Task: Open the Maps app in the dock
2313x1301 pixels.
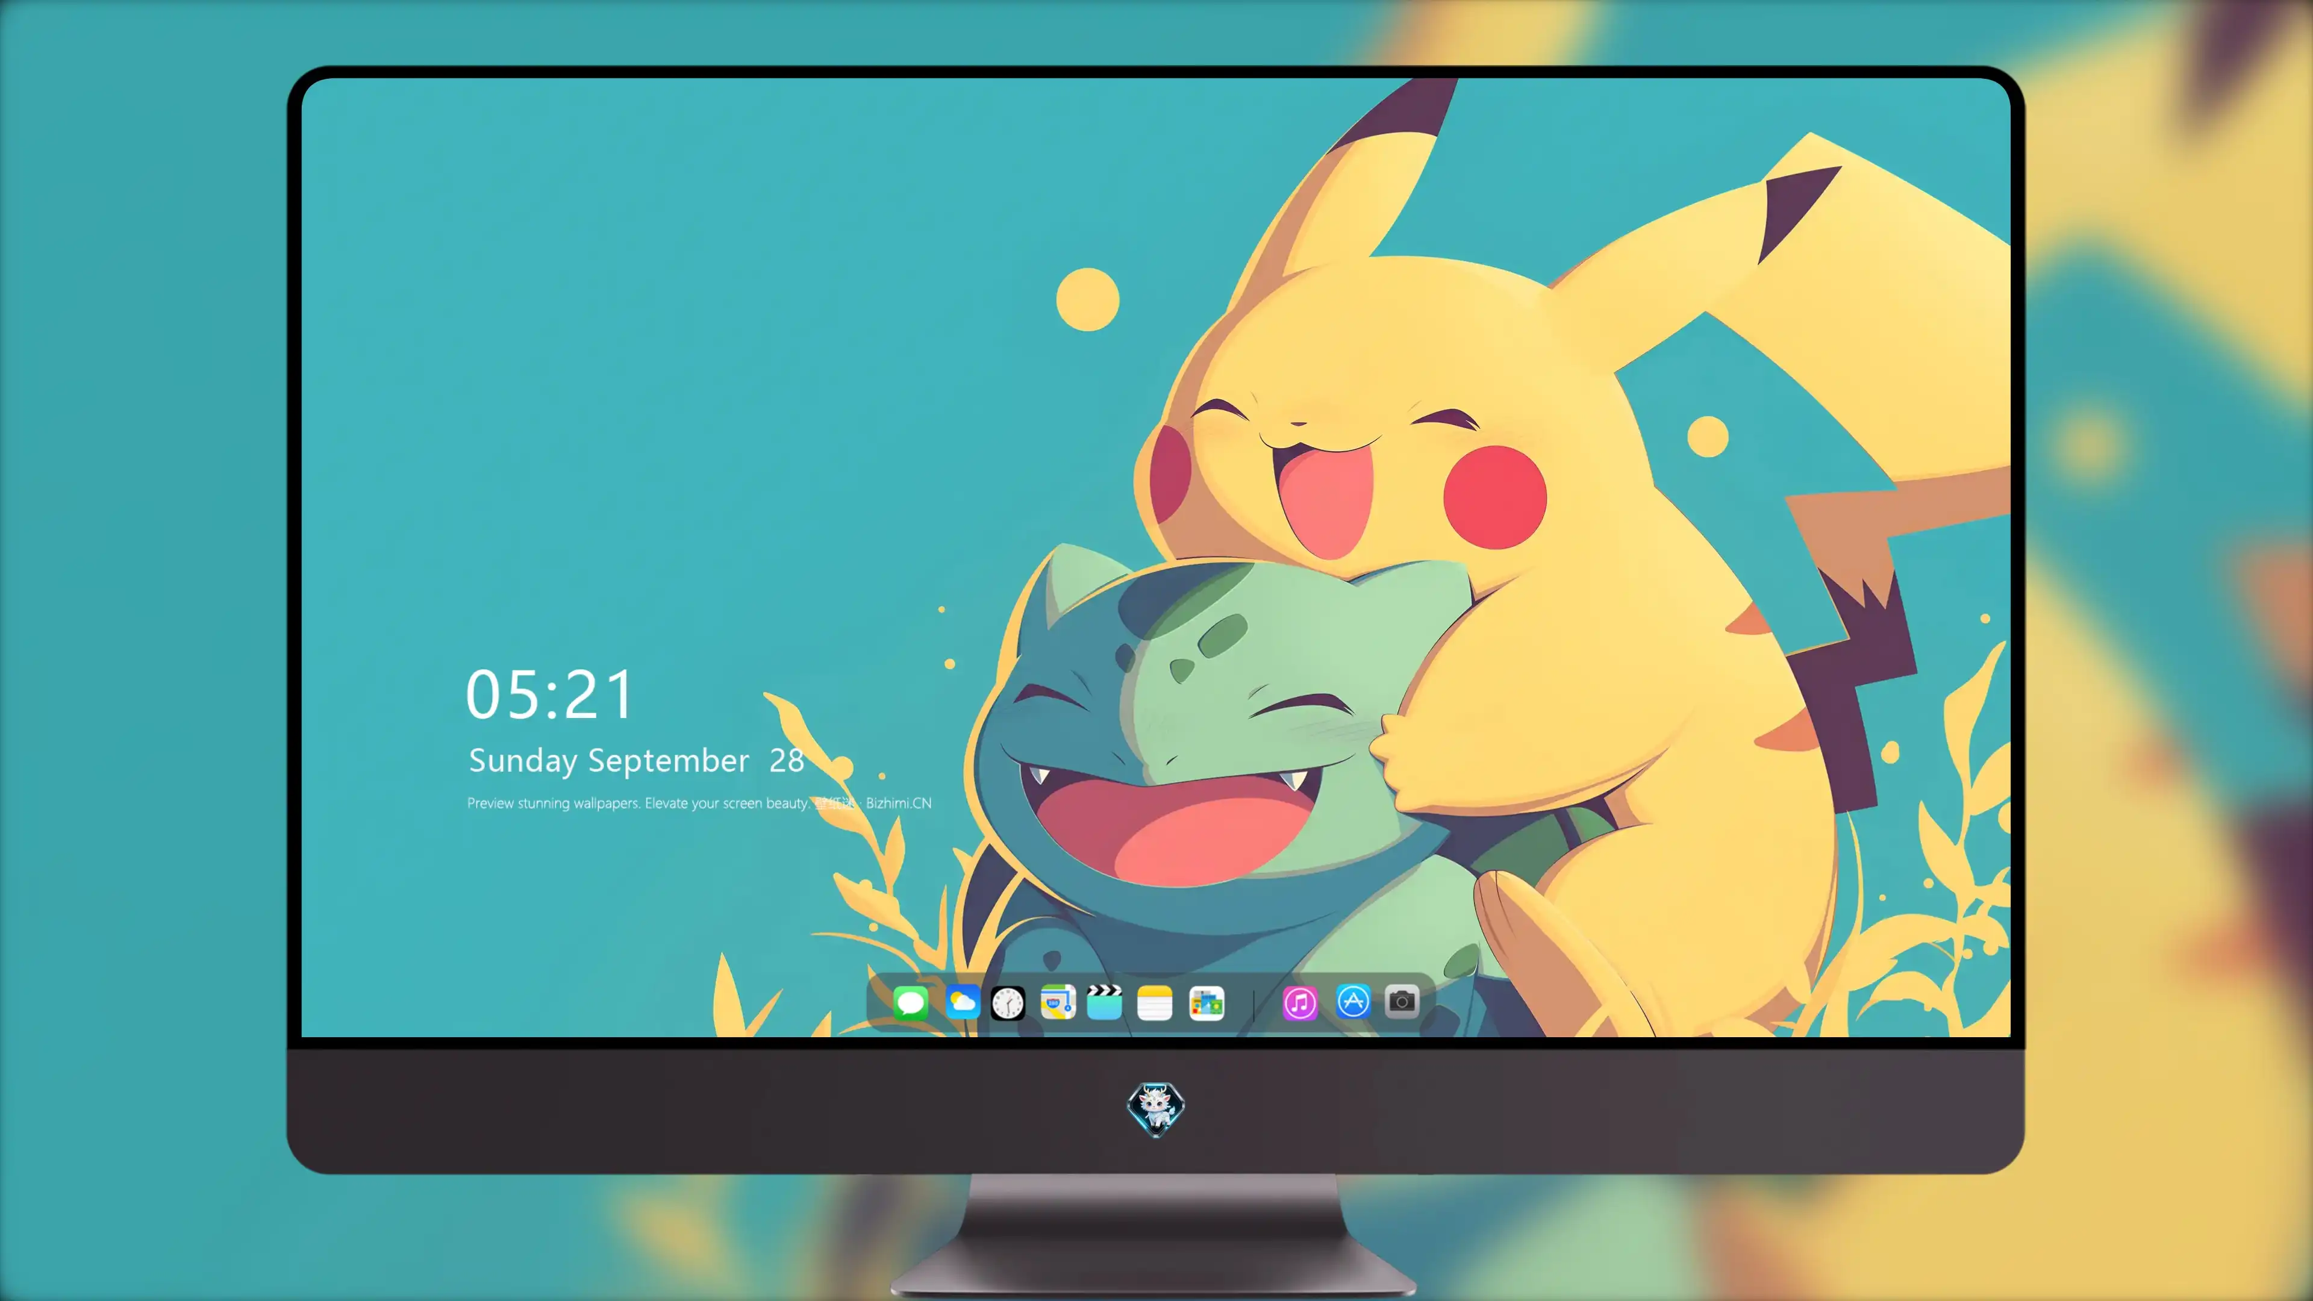Action: coord(1058,1002)
